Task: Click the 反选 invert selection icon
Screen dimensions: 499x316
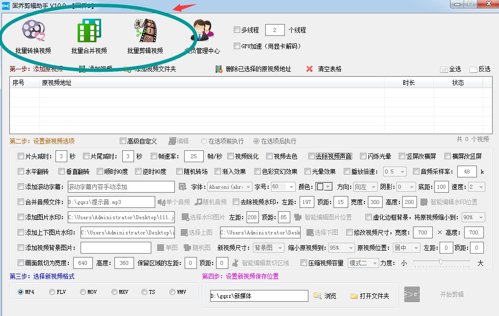Action: 473,69
